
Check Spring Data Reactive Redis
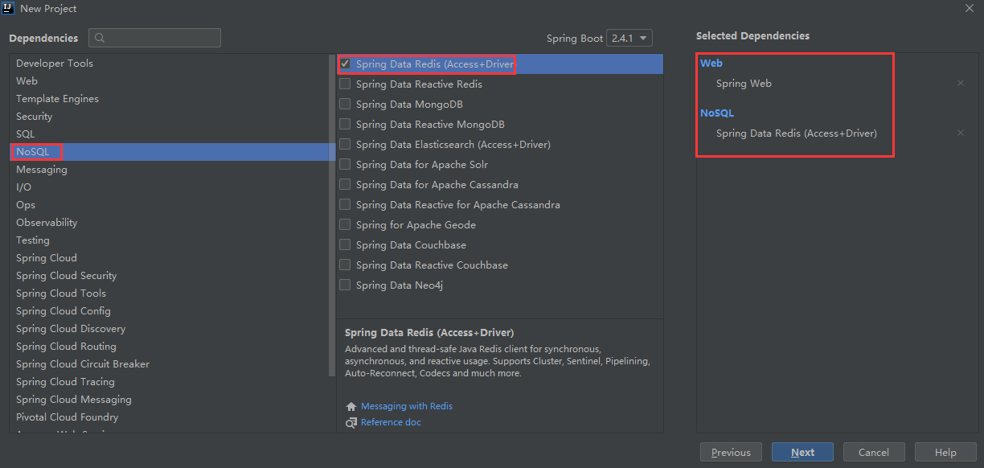click(x=345, y=84)
